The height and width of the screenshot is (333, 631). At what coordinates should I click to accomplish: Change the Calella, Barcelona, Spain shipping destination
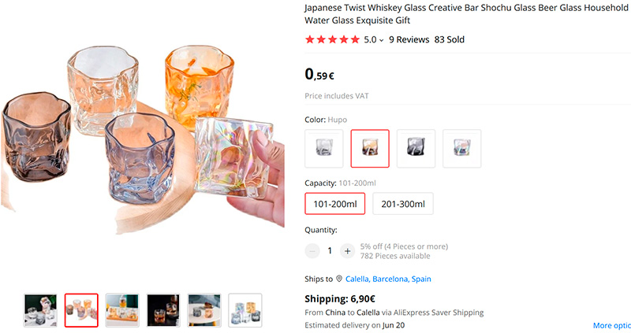(x=388, y=279)
